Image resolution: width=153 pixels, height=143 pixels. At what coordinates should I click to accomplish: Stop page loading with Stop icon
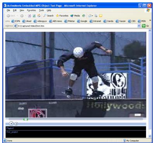tap(29, 16)
